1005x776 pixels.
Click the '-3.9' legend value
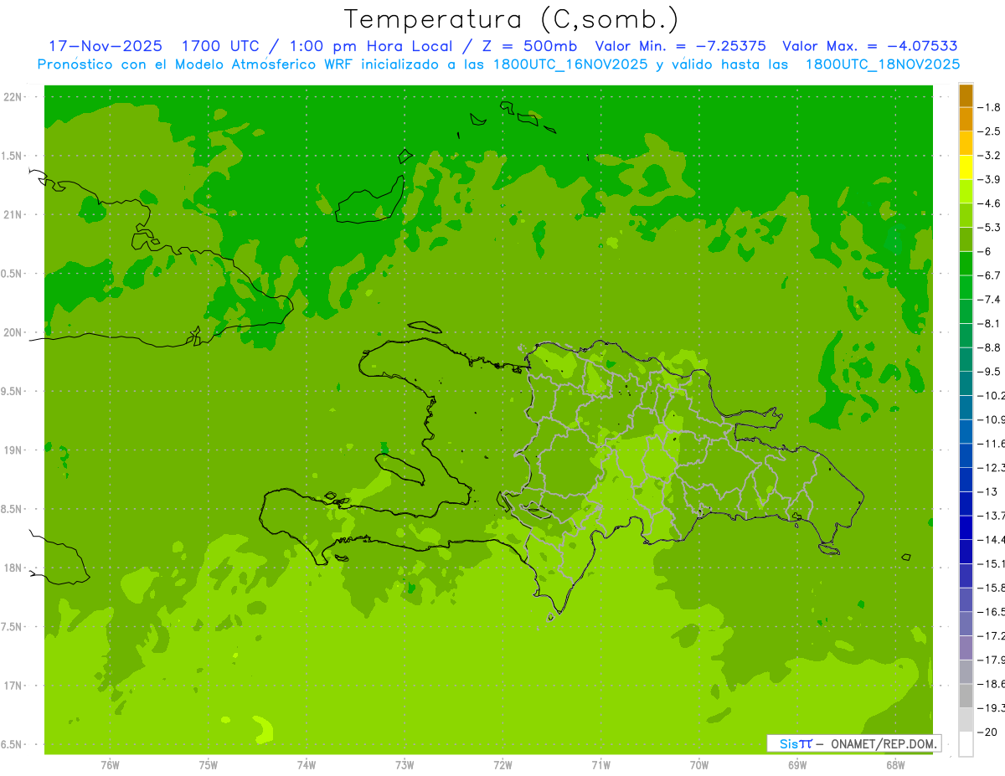[991, 180]
